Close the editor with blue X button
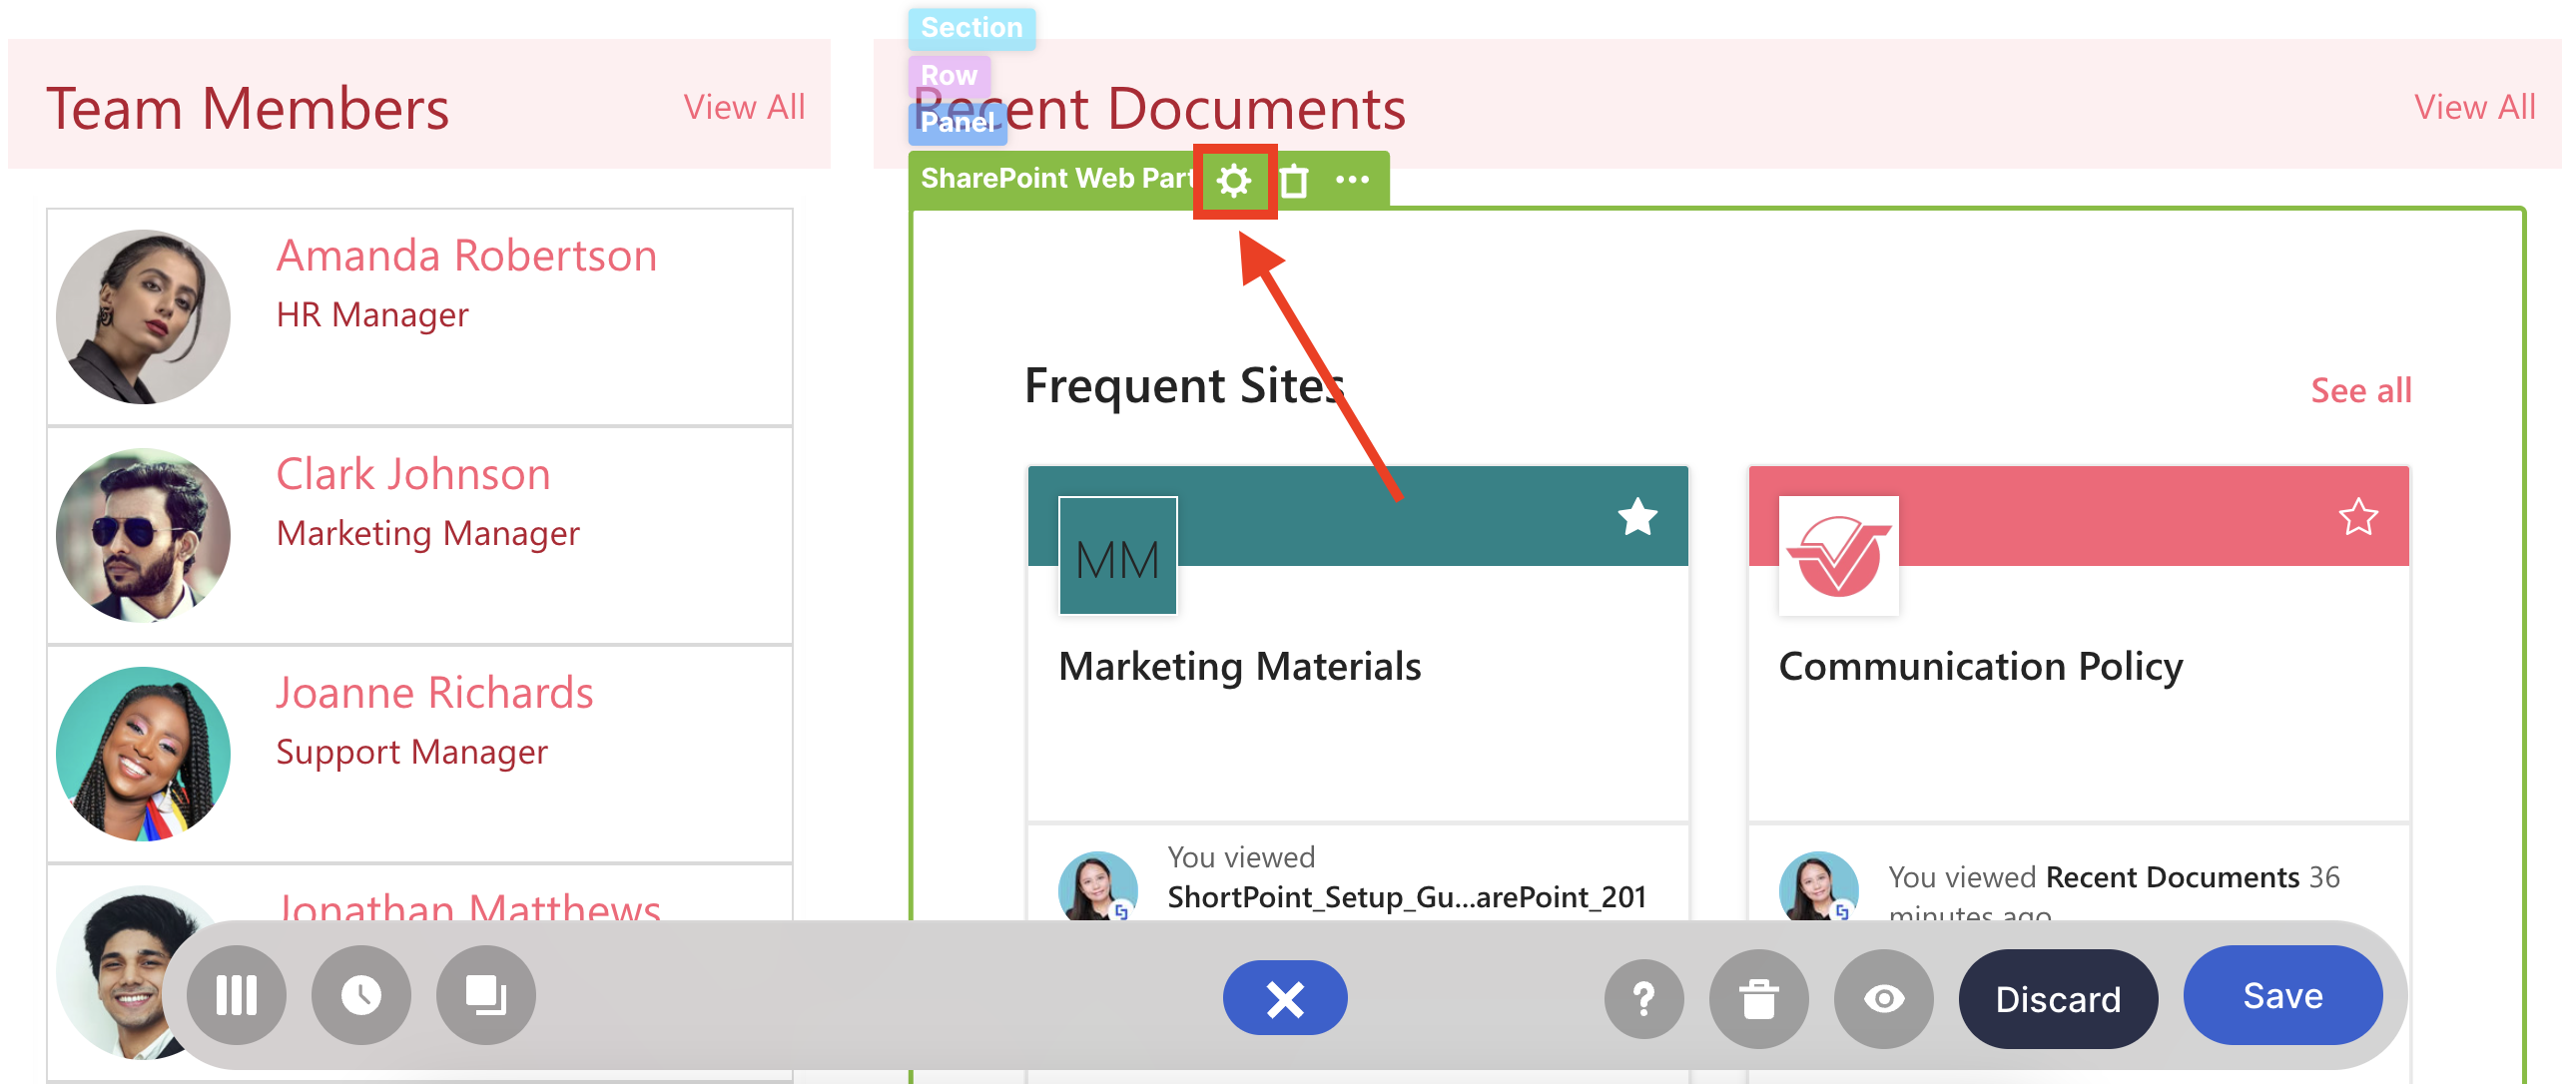The width and height of the screenshot is (2576, 1084). (x=1284, y=998)
